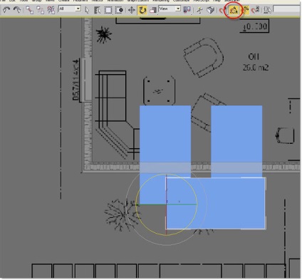The image size is (302, 280).
Task: Activate the Select and Link tool
Action: [x=30, y=10]
